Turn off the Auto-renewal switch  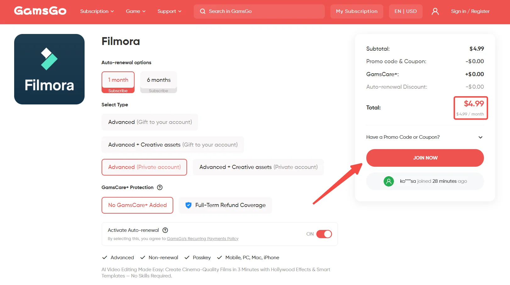(x=324, y=234)
